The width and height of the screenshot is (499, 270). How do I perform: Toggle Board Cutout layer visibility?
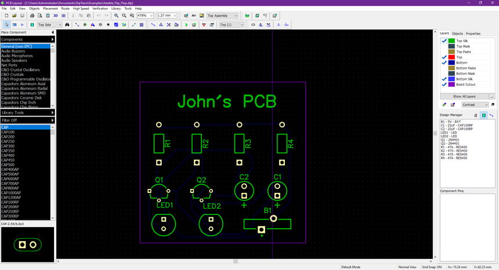444,85
